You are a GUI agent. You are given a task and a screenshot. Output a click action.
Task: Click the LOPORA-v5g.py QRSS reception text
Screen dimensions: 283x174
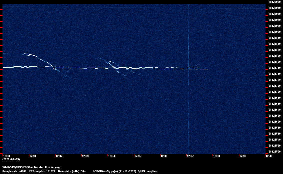pos(125,171)
